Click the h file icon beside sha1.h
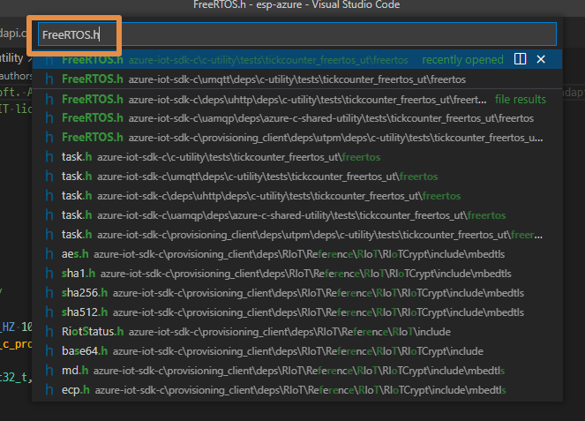Viewport: 585px width, 421px height. pyautogui.click(x=49, y=274)
